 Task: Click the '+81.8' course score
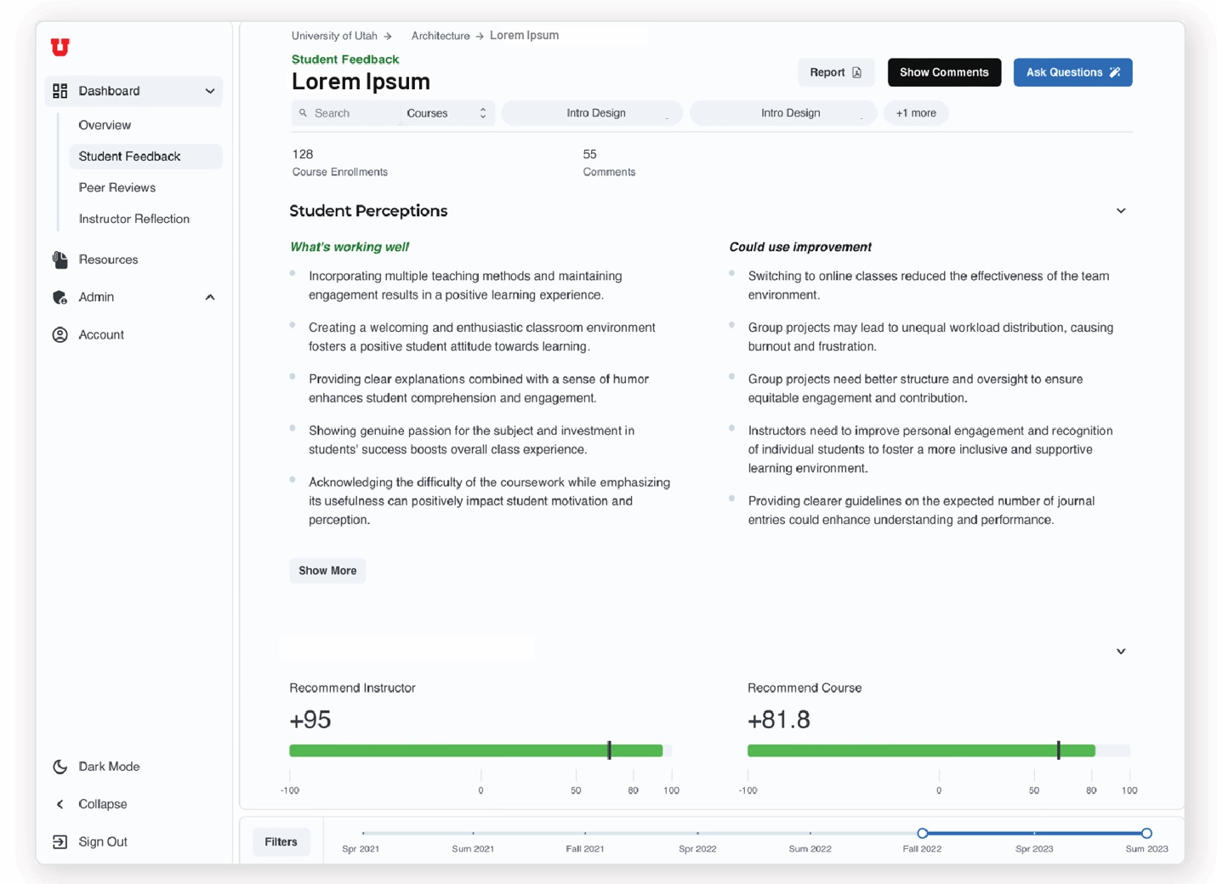click(779, 720)
